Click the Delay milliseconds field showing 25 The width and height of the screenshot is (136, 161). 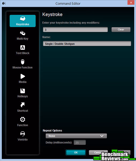click(80, 142)
